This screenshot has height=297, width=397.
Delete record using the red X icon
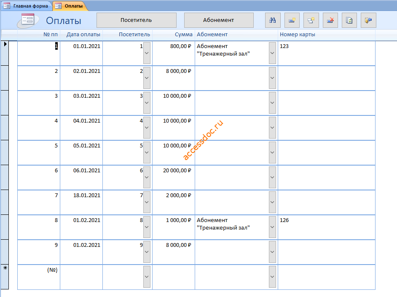(330, 20)
